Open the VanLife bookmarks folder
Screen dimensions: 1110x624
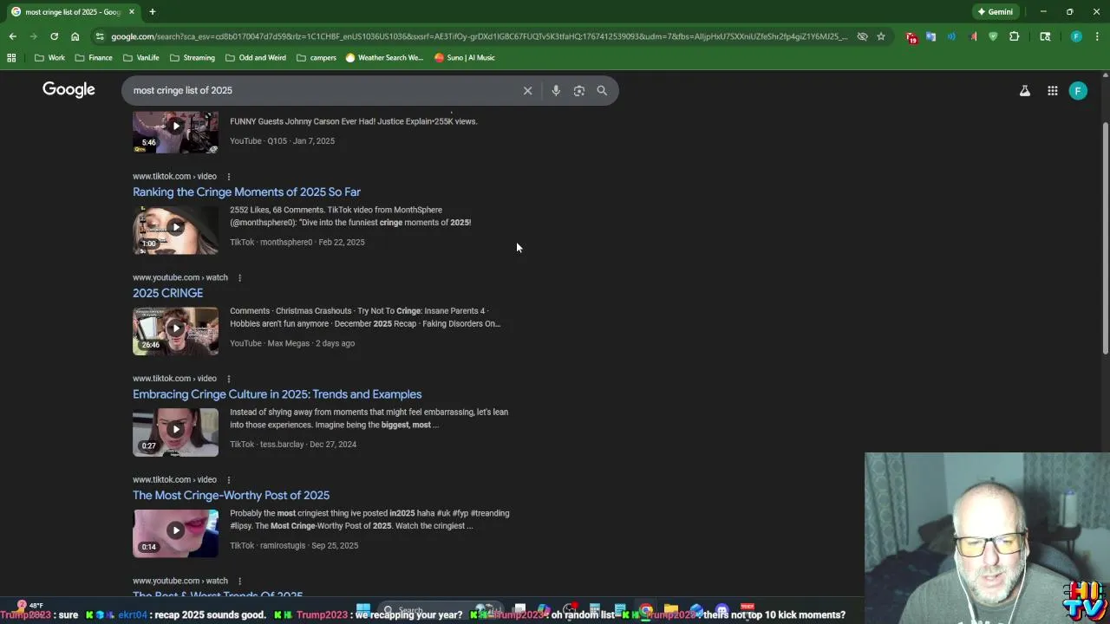(140, 57)
